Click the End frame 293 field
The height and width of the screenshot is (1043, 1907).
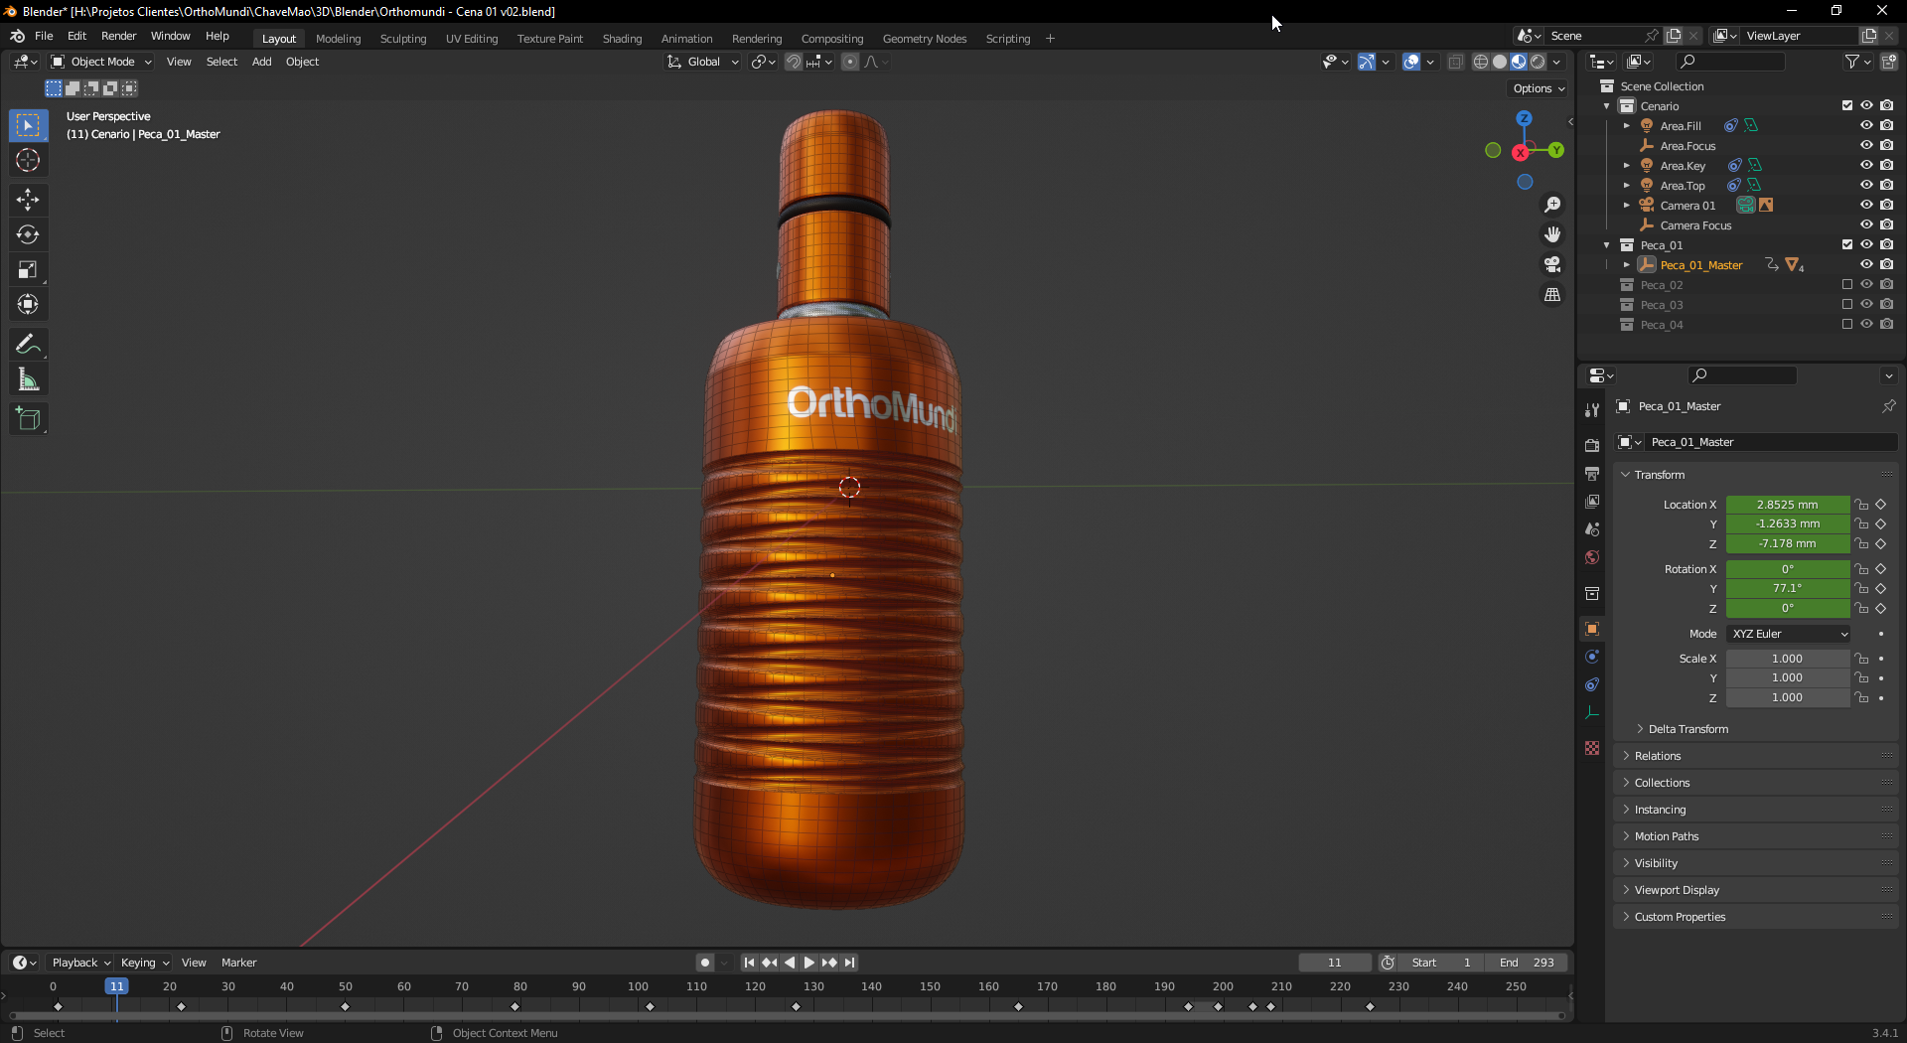1527,963
